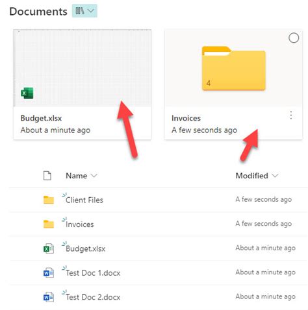Image resolution: width=308 pixels, height=310 pixels.
Task: Open the three-dot menu on Invoices card
Action: pyautogui.click(x=291, y=115)
